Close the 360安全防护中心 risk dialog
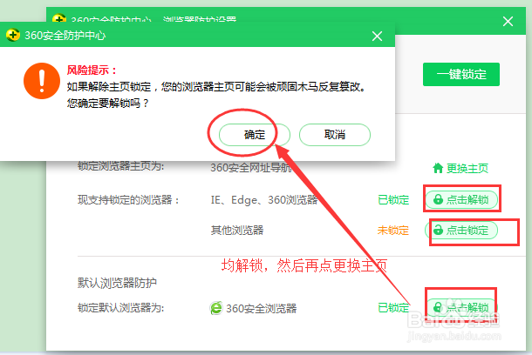Image resolution: width=532 pixels, height=355 pixels. 377,36
